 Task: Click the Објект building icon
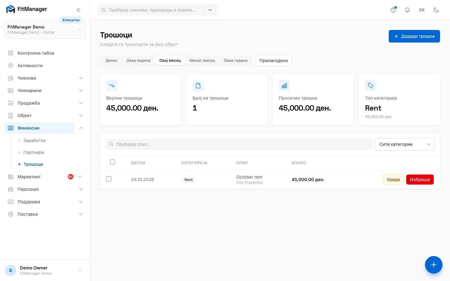tap(11, 116)
